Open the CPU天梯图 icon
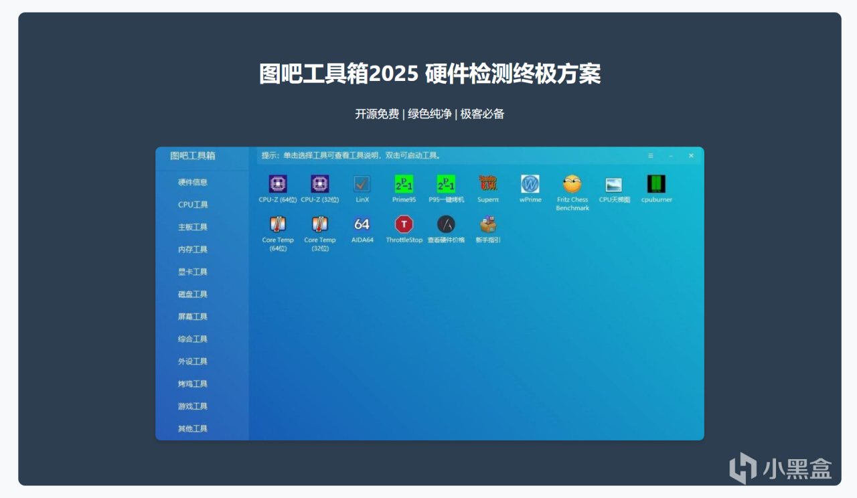 [614, 184]
